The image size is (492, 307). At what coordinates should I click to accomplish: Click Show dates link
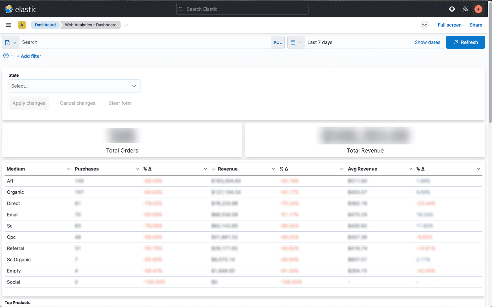(x=427, y=42)
